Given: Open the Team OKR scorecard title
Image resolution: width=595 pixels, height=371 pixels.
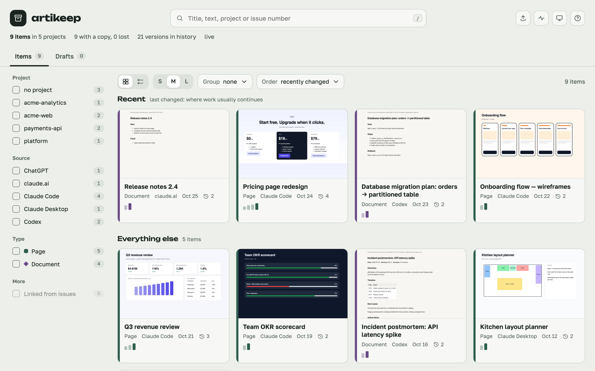Looking at the screenshot, I should [274, 327].
